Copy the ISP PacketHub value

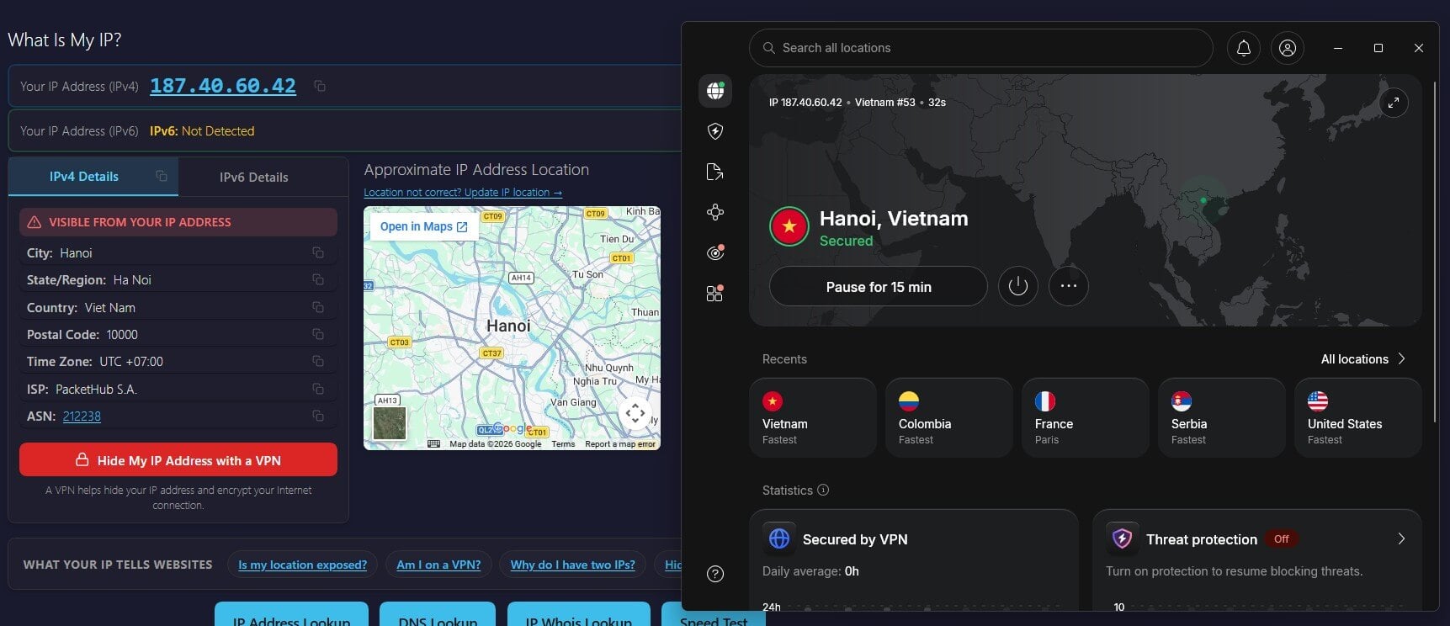pos(318,389)
